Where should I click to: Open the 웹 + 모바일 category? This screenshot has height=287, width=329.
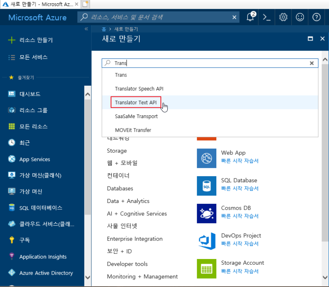point(122,163)
